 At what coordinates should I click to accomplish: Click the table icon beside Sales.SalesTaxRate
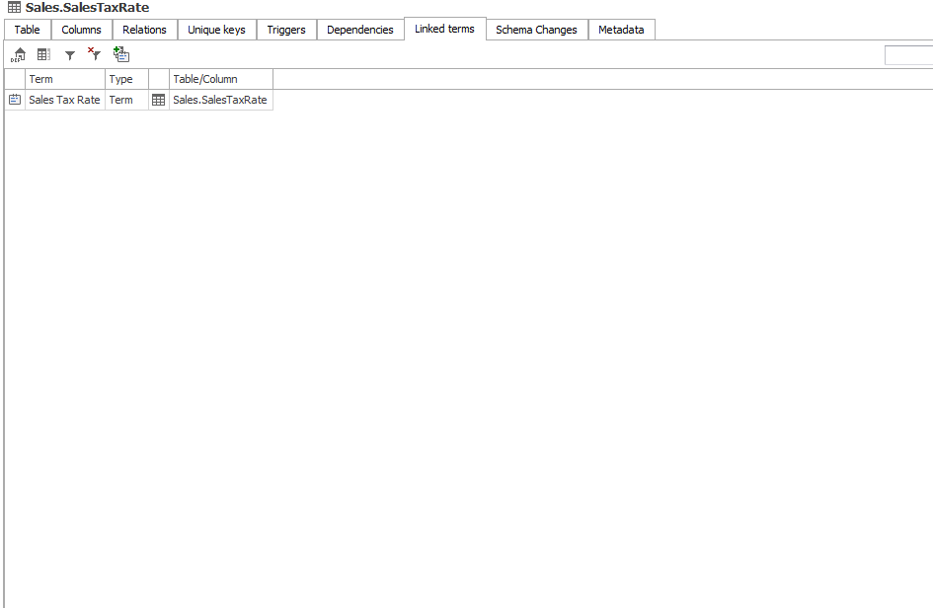(x=158, y=100)
